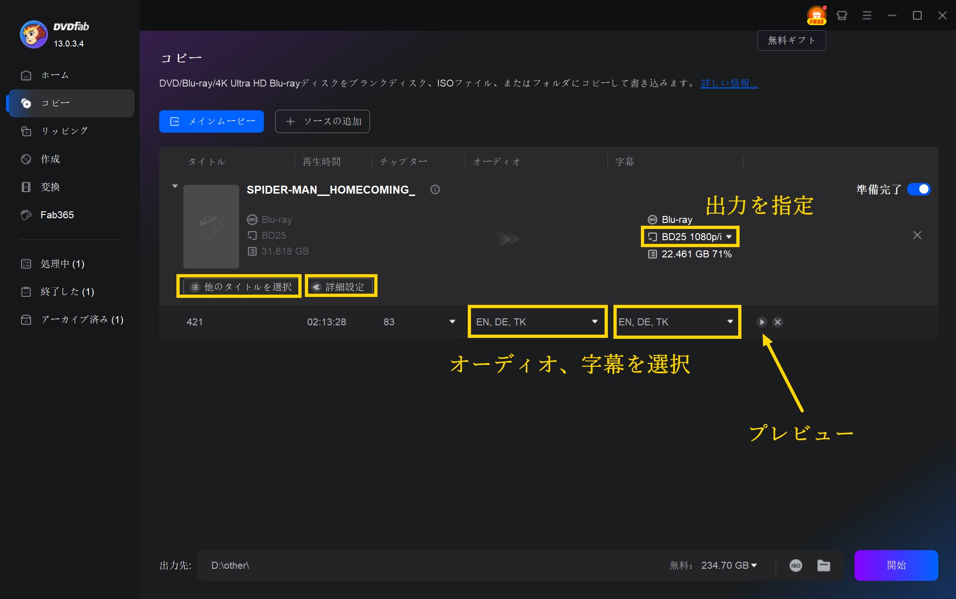Open 詳細設定 advanced settings
Viewport: 956px width, 599px height.
coord(341,287)
